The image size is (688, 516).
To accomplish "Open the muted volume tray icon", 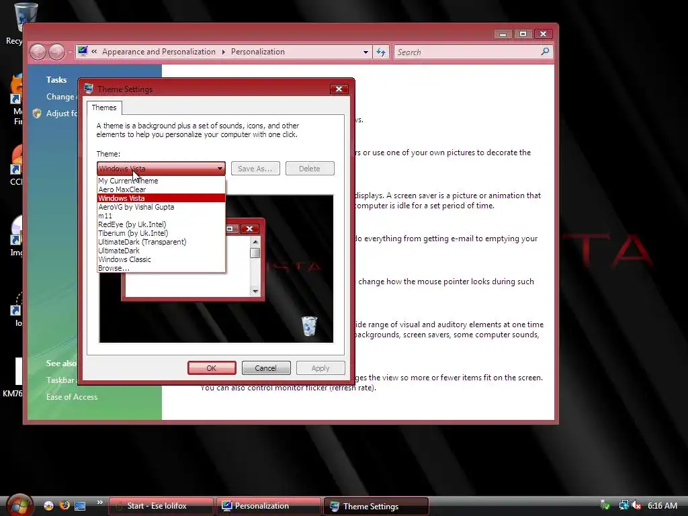I will pyautogui.click(x=636, y=506).
